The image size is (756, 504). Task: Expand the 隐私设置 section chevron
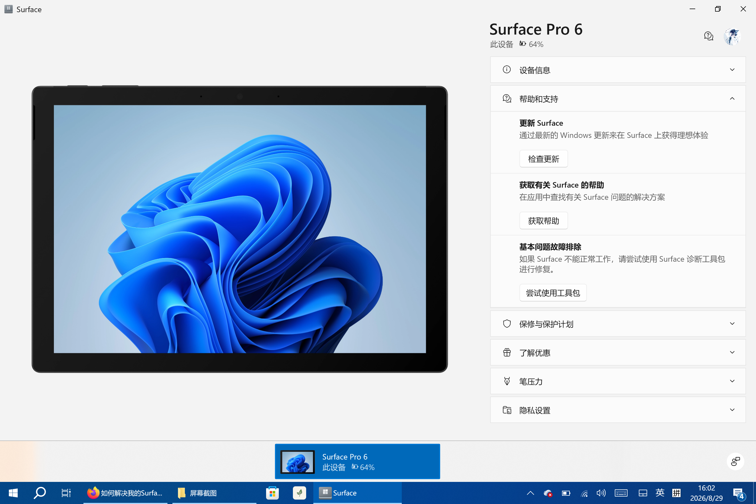coord(732,410)
